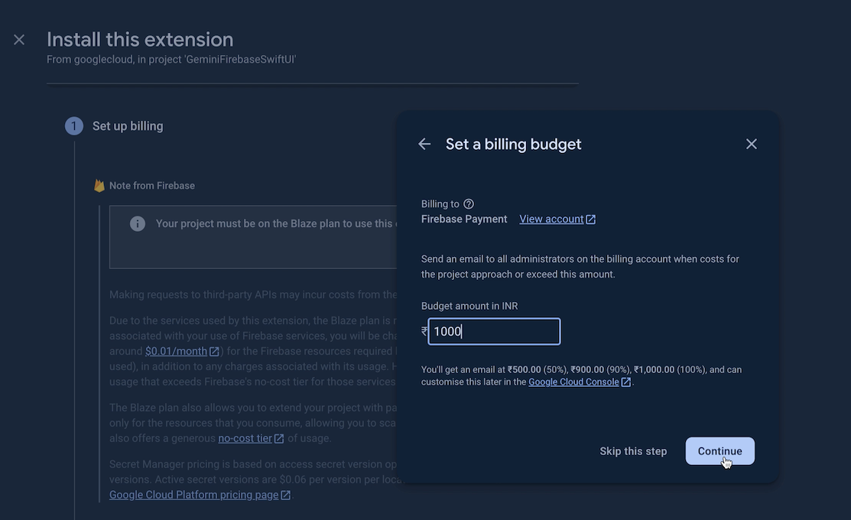
Task: Click the Firebase logo by Note from Firebase
Action: [99, 186]
